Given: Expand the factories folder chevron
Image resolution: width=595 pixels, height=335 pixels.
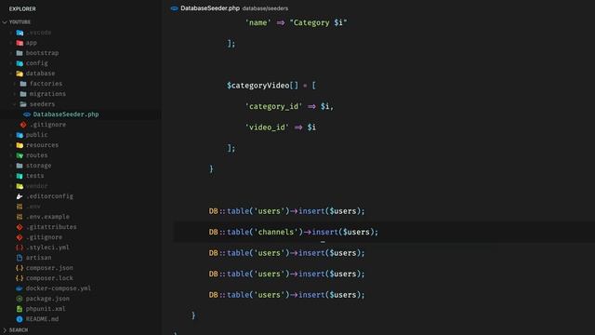Looking at the screenshot, I should 15,84.
